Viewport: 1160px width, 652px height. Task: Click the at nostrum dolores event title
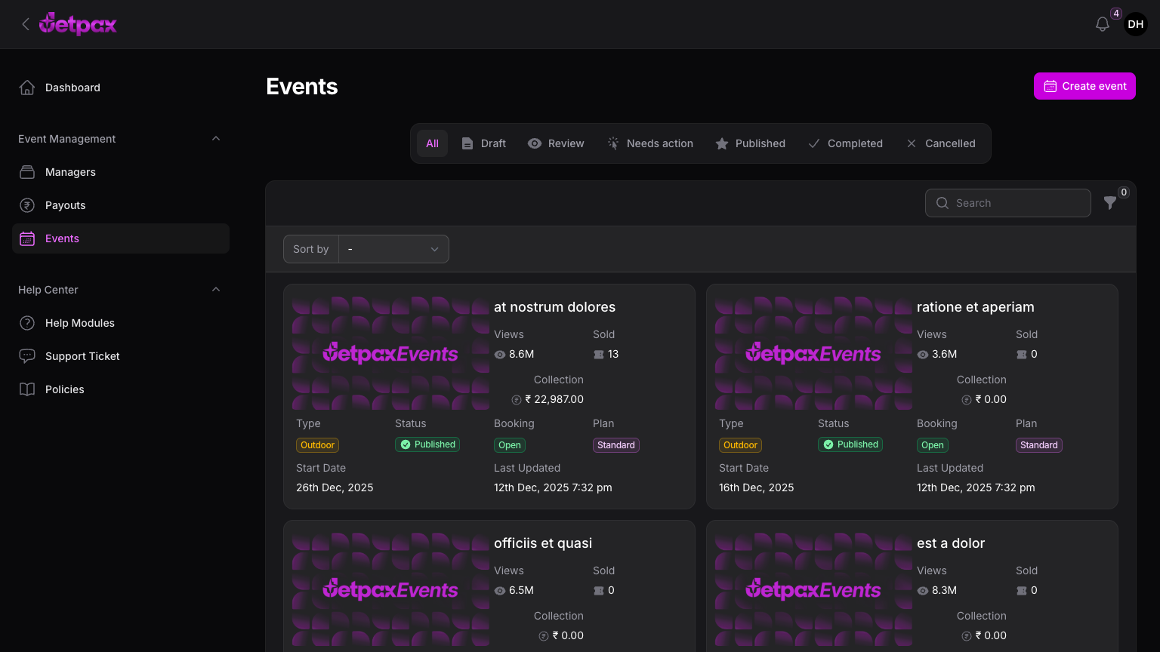click(554, 307)
